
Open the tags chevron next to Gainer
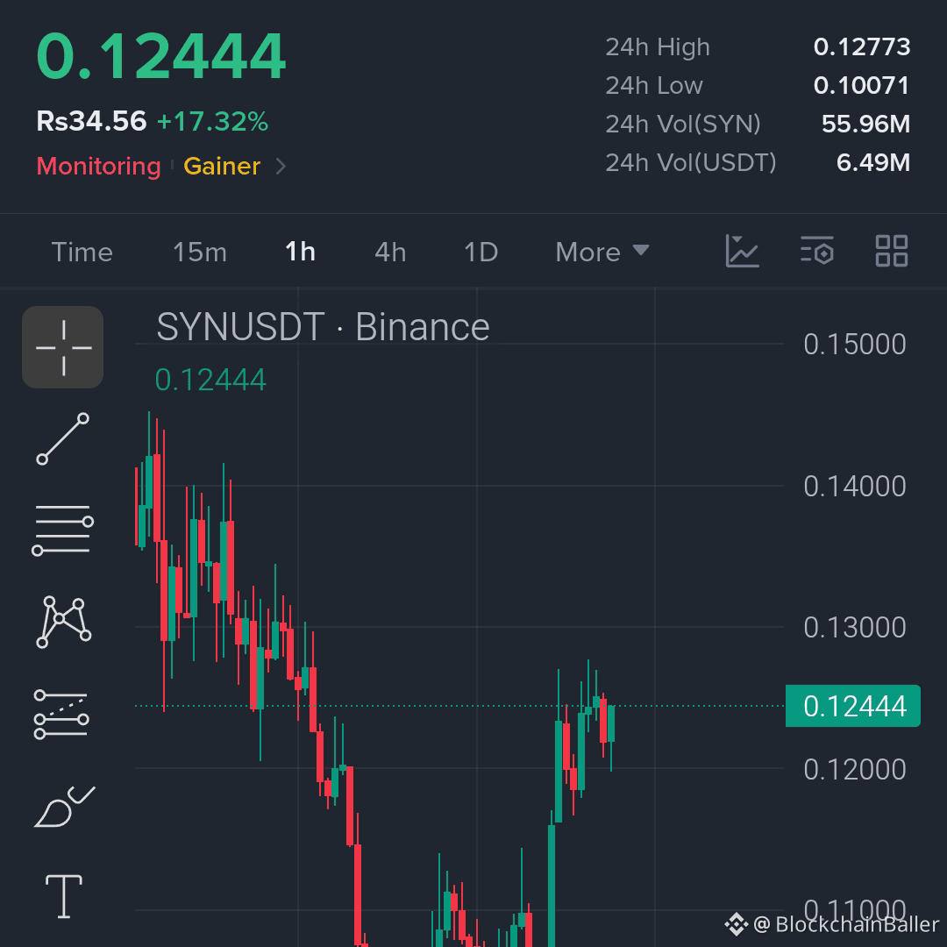[281, 166]
